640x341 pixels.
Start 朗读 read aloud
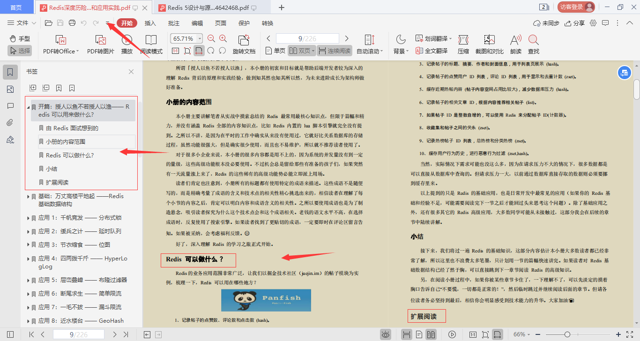(516, 45)
